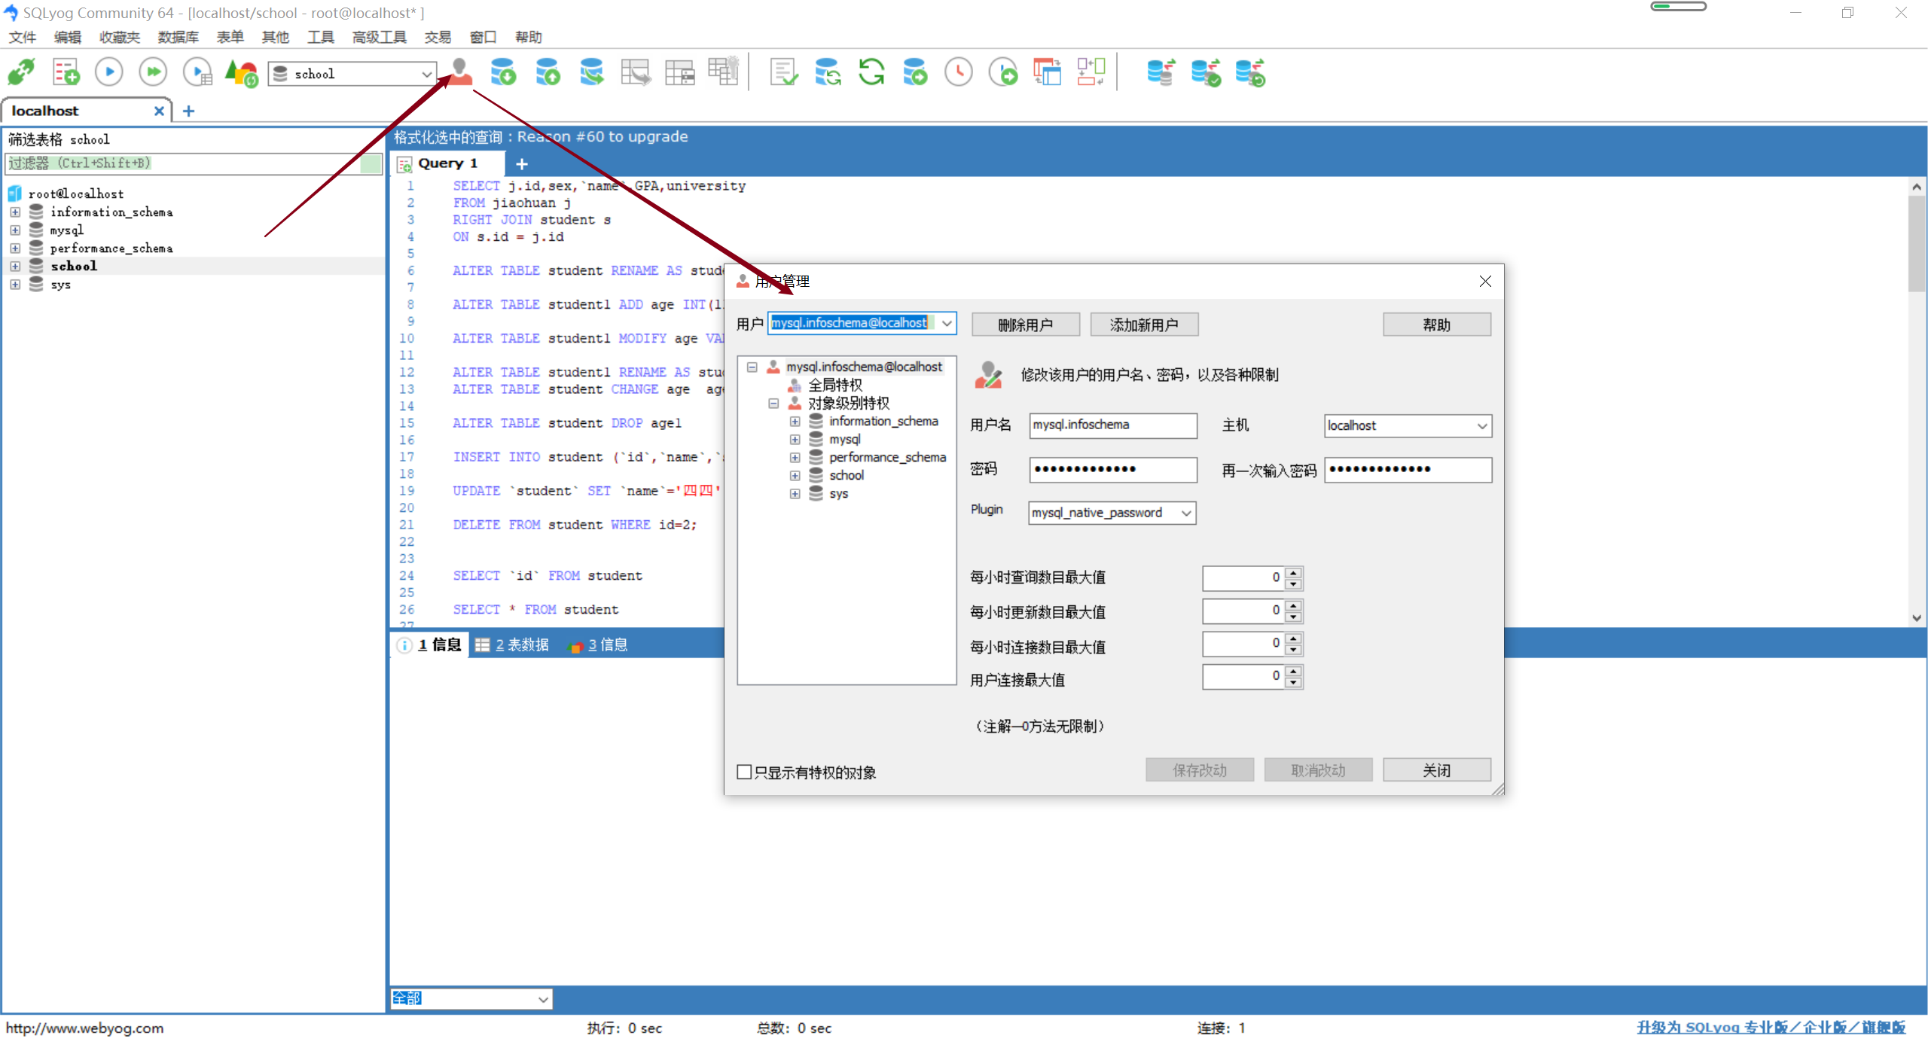Click the format query shapes icon
The height and width of the screenshot is (1039, 1928).
pos(242,73)
